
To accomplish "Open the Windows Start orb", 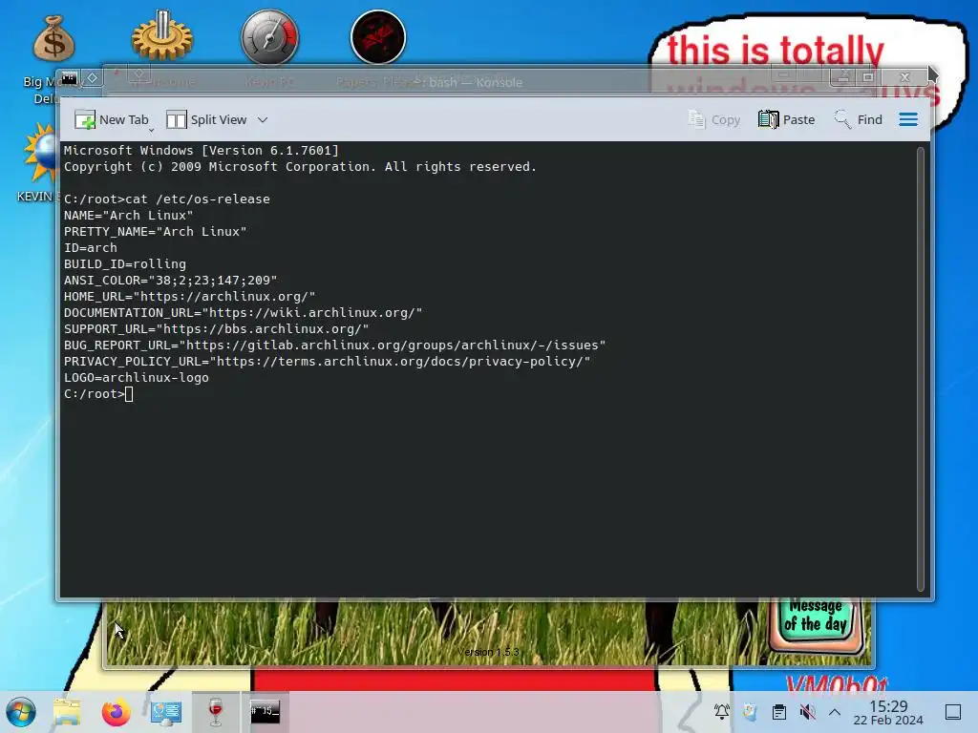I will point(21,712).
